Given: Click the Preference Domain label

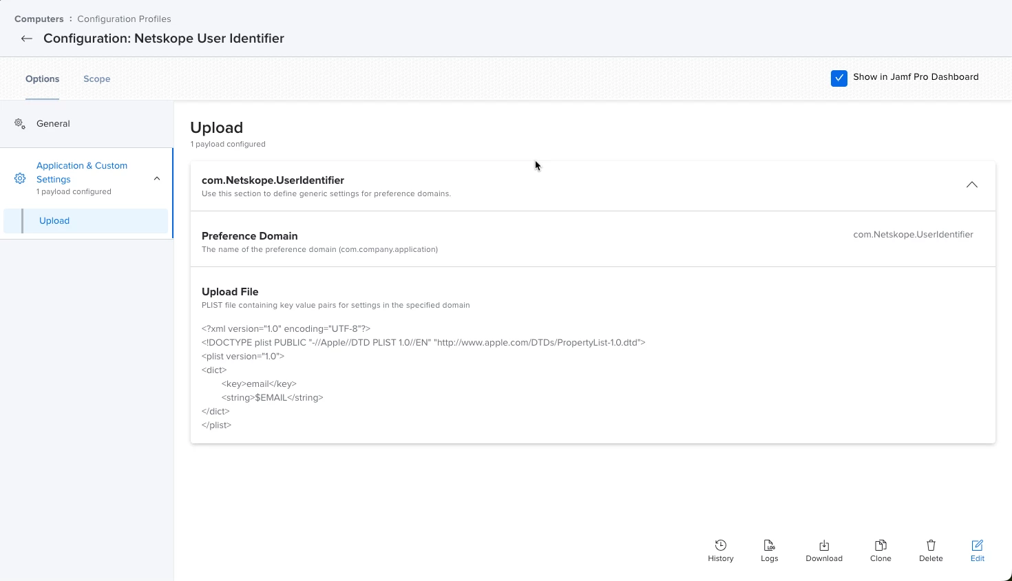Looking at the screenshot, I should pyautogui.click(x=249, y=236).
